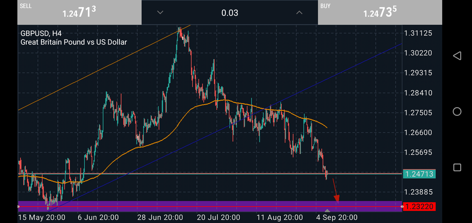Image resolution: width=472 pixels, height=223 pixels.
Task: Edit the 0.03 lot volume field
Action: [x=230, y=13]
